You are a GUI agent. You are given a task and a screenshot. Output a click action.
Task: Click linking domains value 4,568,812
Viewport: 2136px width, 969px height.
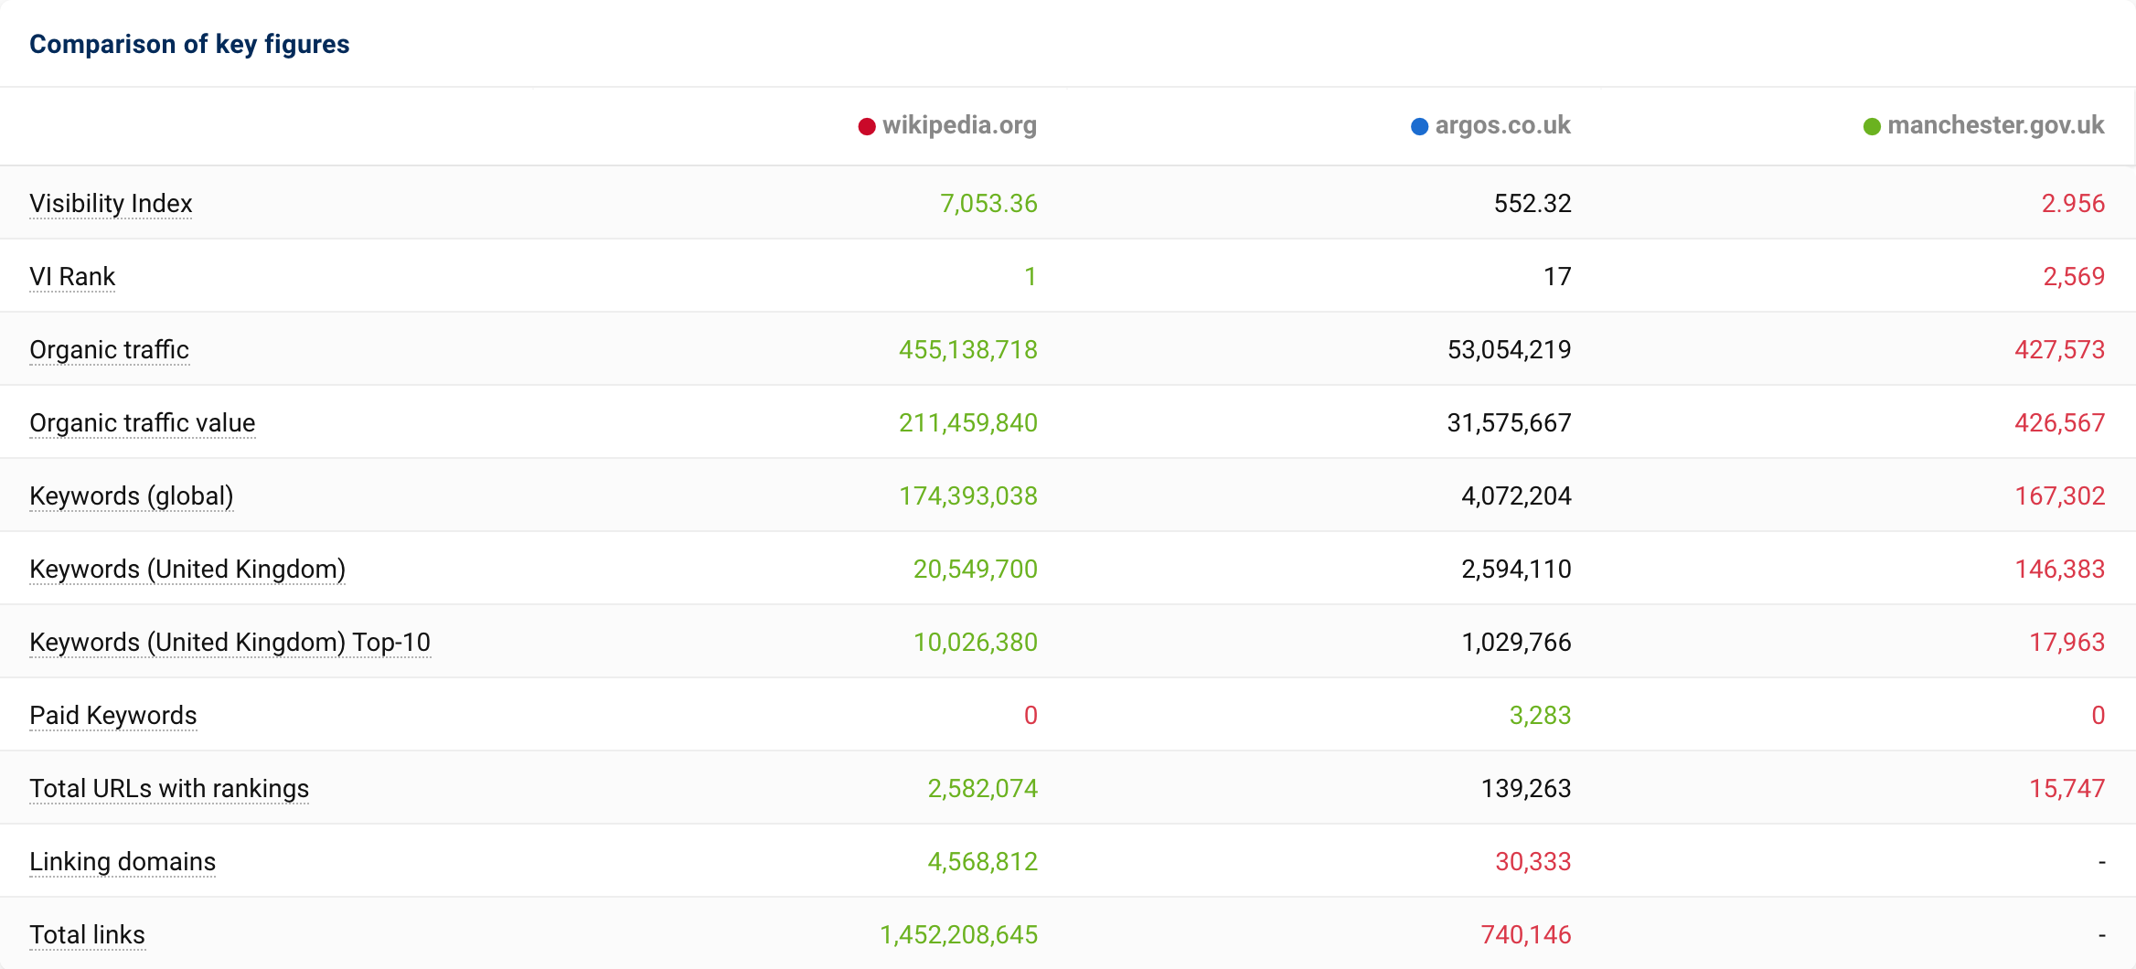(982, 861)
